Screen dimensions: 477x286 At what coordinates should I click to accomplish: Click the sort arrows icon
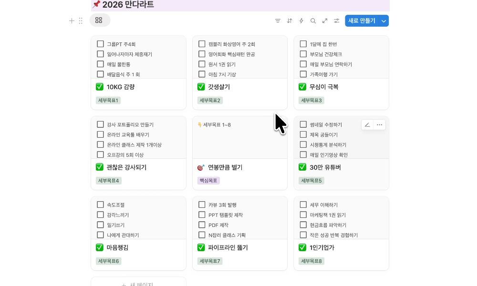tap(290, 21)
